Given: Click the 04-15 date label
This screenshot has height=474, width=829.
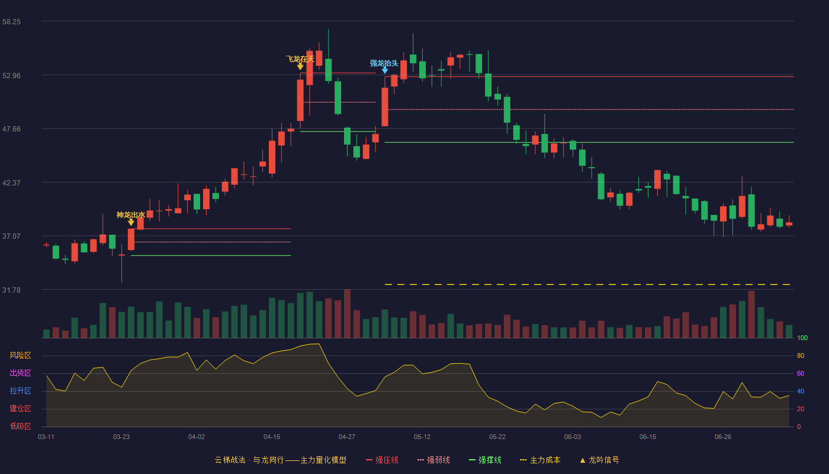Looking at the screenshot, I should tap(272, 437).
